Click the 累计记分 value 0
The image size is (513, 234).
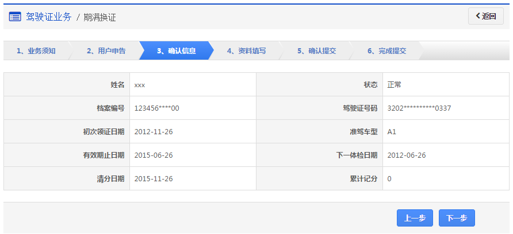[389, 178]
